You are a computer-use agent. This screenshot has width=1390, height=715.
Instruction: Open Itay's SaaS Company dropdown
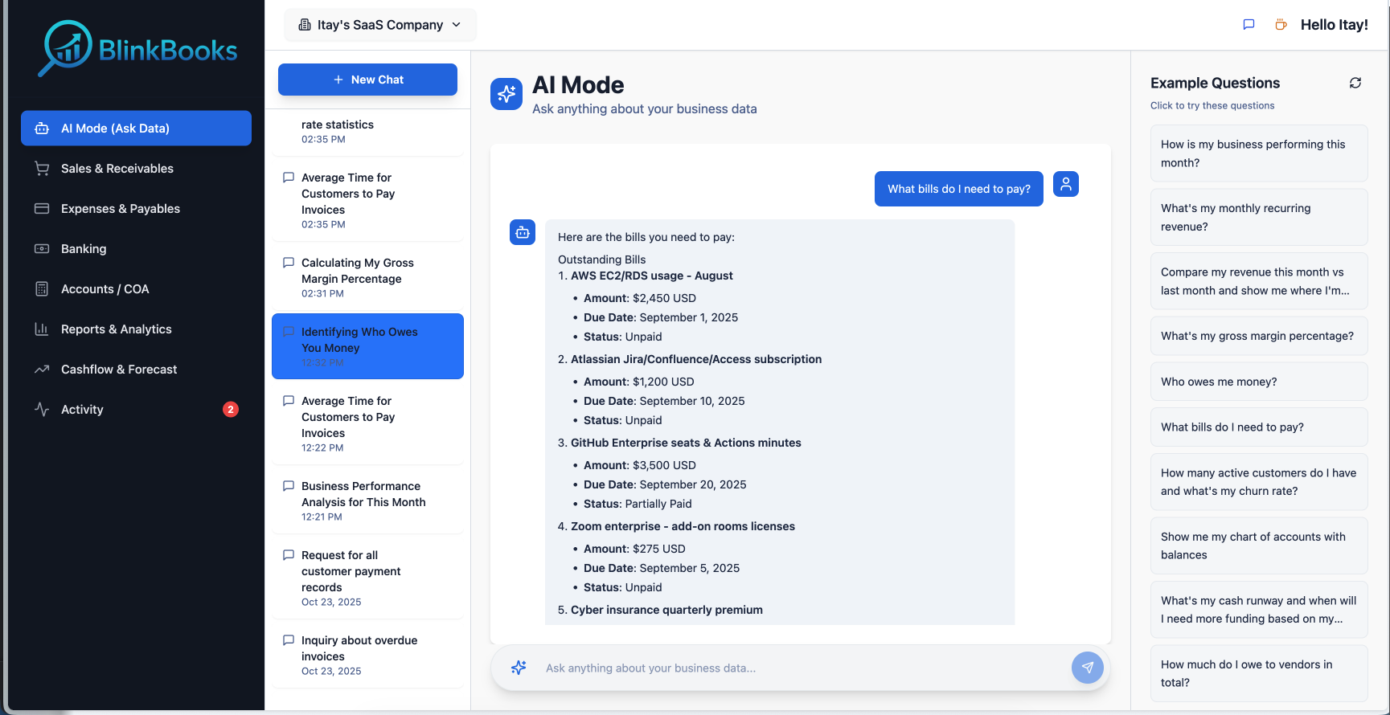(380, 25)
